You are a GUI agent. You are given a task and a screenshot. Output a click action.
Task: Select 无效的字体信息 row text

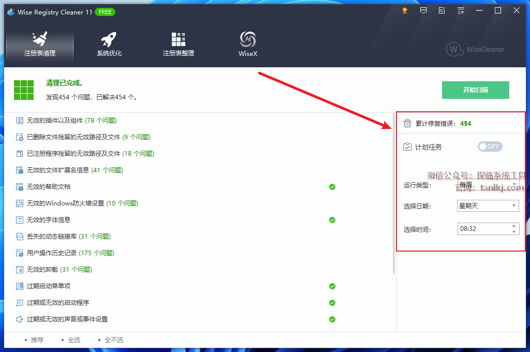coord(49,220)
